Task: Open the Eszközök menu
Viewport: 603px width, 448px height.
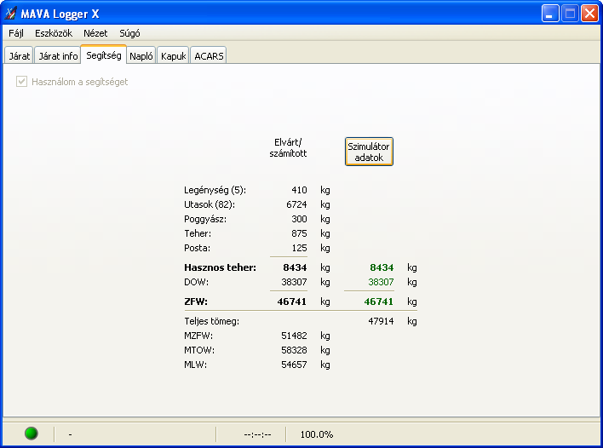Action: tap(54, 33)
